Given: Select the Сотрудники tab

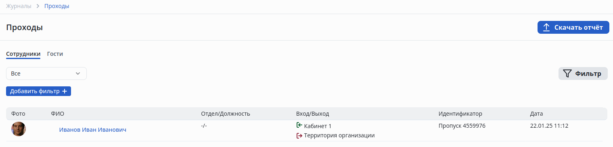Looking at the screenshot, I should pos(23,54).
